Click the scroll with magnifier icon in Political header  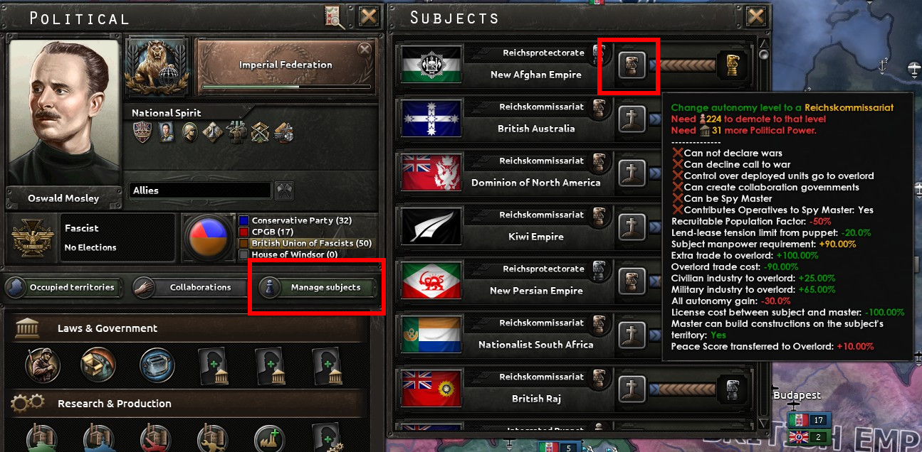coord(334,17)
